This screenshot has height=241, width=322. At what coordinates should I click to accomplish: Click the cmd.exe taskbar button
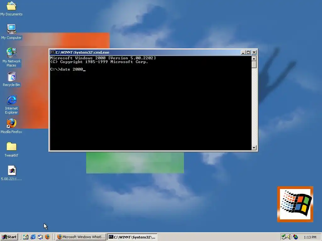(x=132, y=237)
